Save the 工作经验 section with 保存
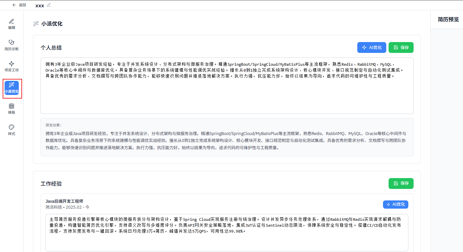This screenshot has height=252, width=463. 401,183
